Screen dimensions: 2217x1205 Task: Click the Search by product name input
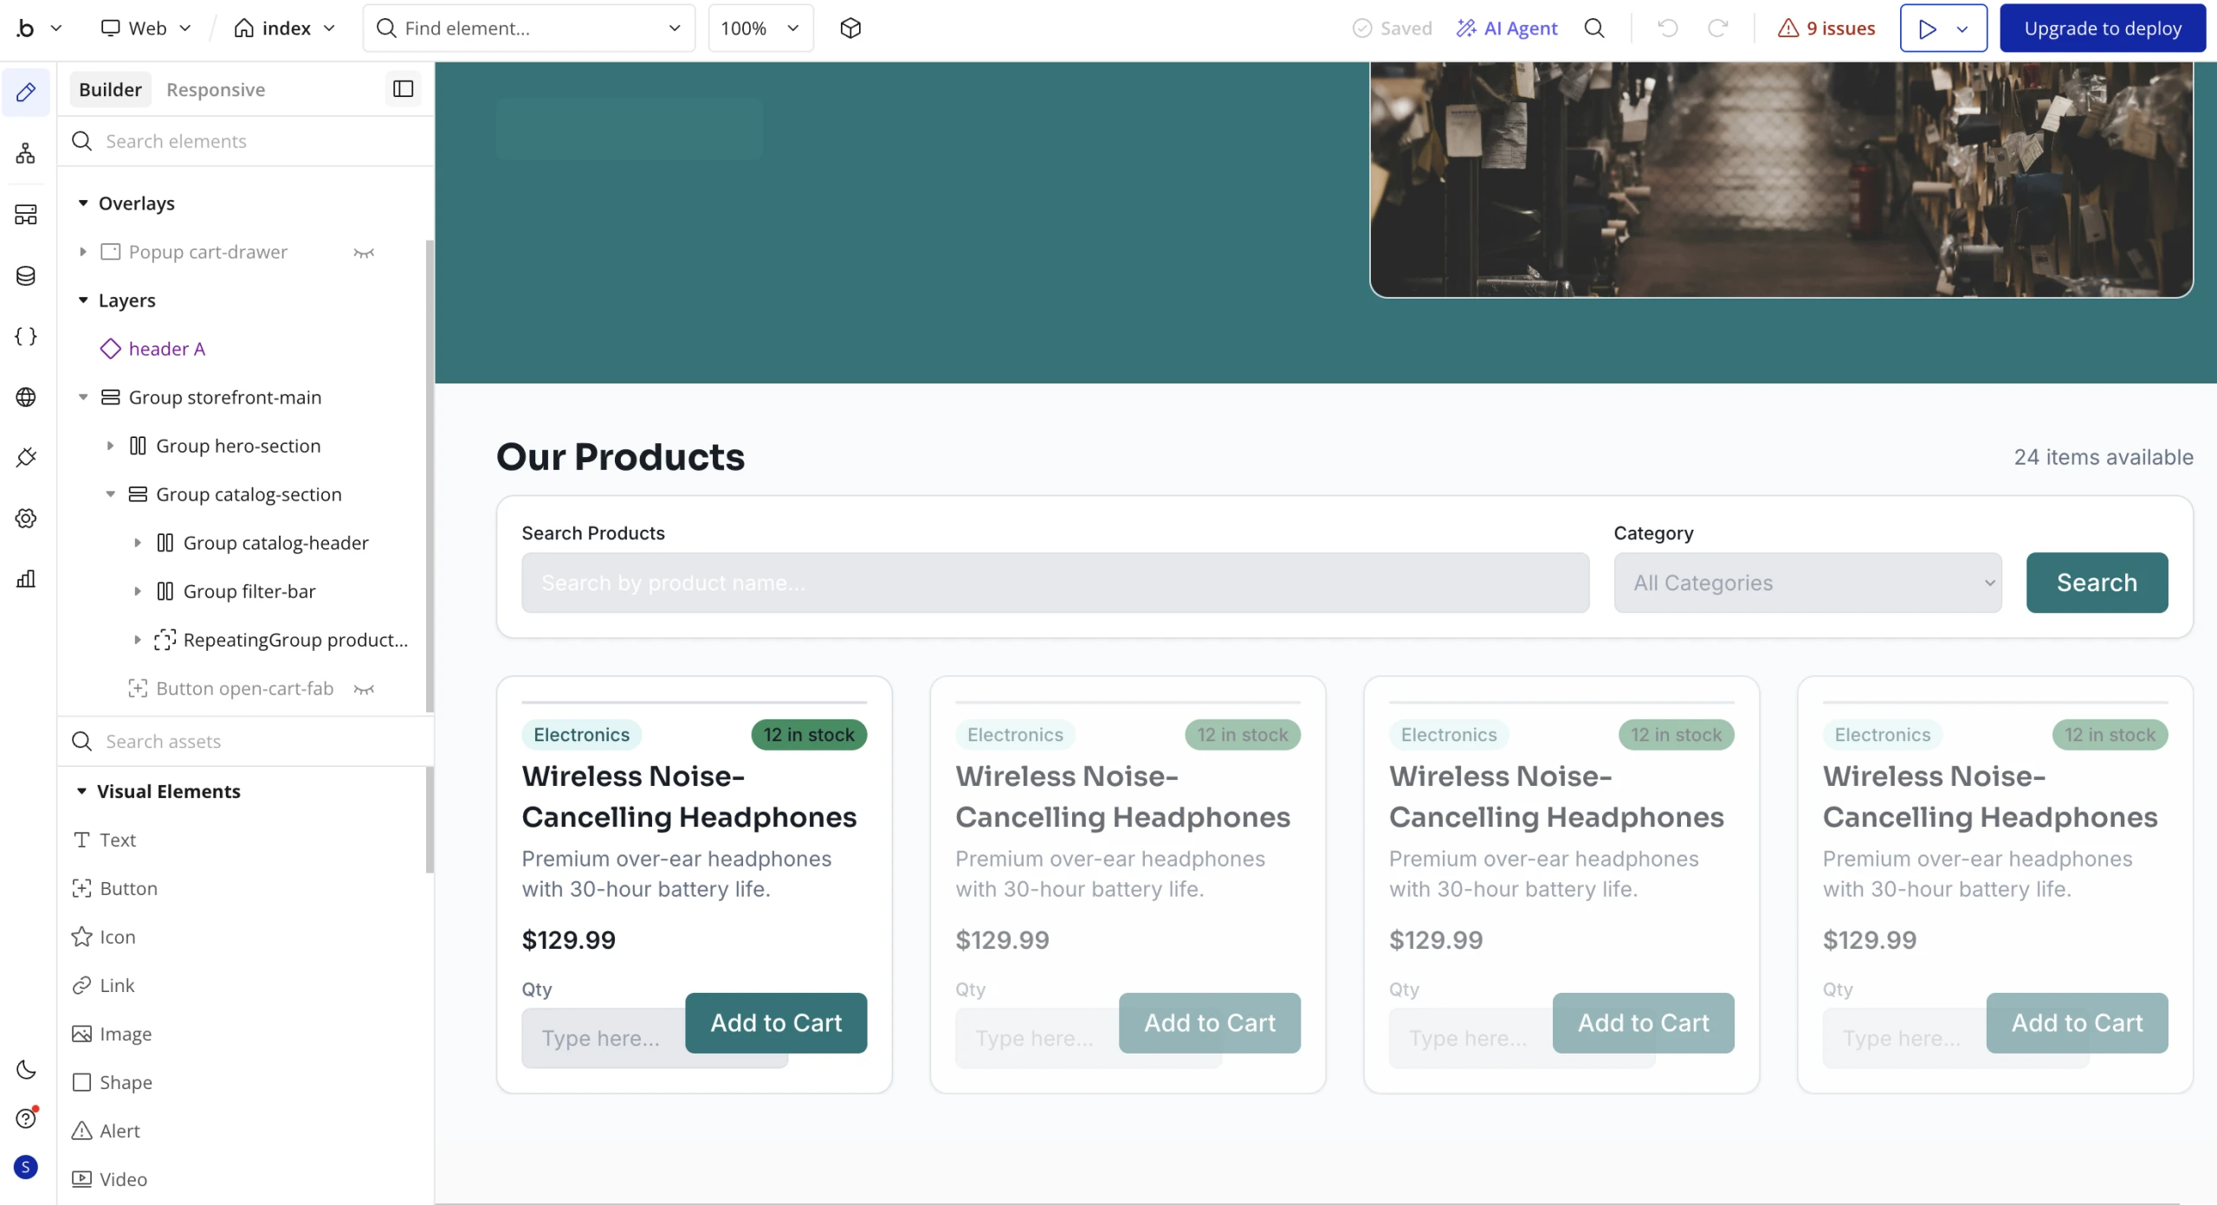coord(1055,583)
